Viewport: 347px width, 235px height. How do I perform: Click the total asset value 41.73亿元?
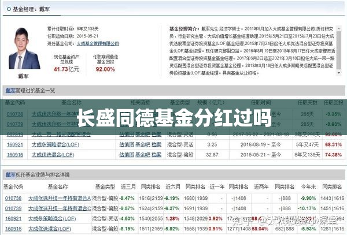[x=67, y=69]
